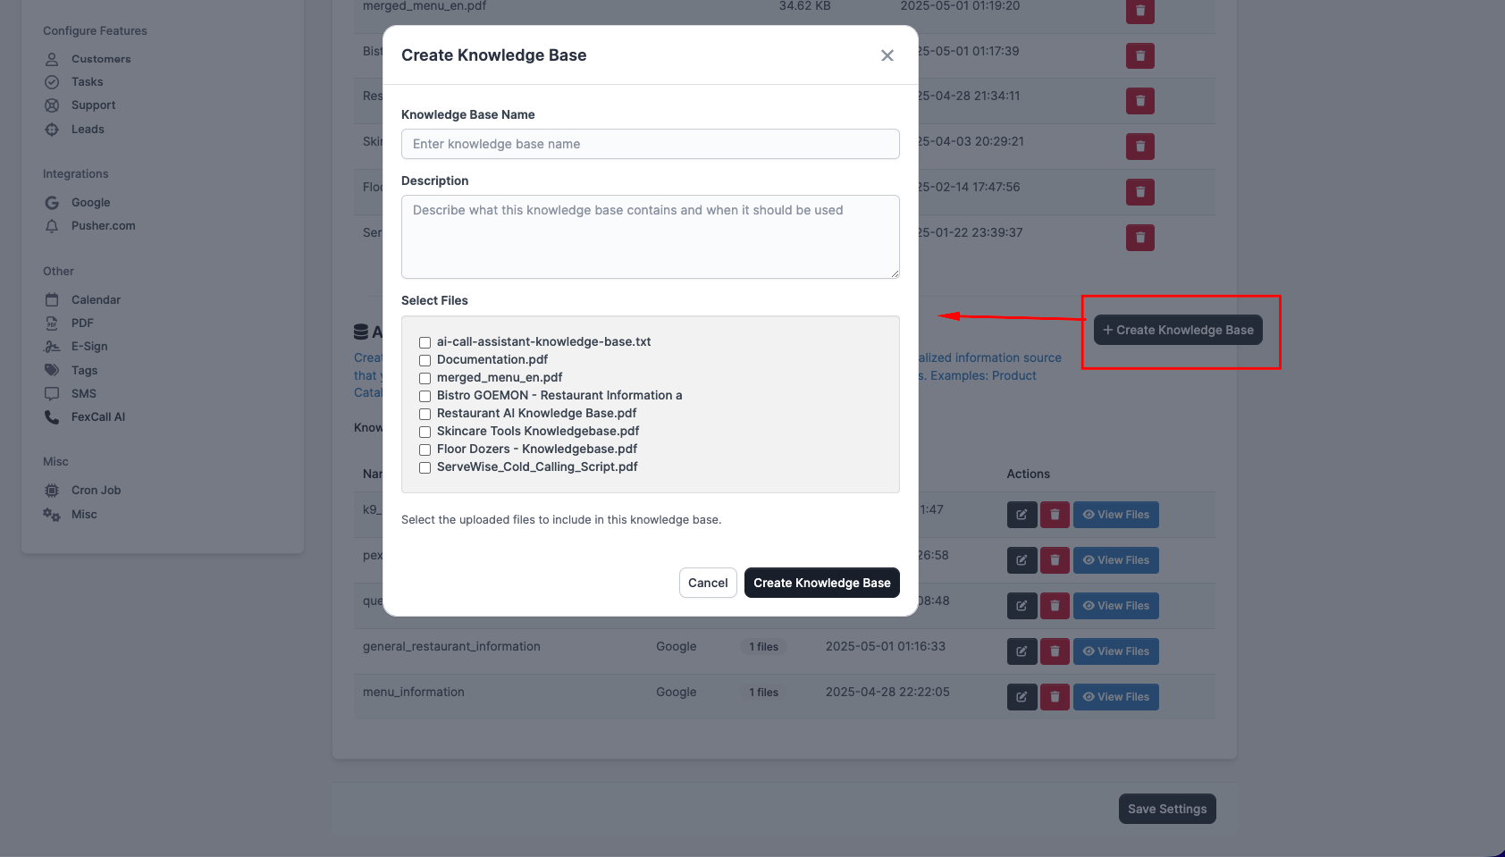Go to Support in sidebar
Viewport: 1505px width, 857px height.
pos(93,105)
